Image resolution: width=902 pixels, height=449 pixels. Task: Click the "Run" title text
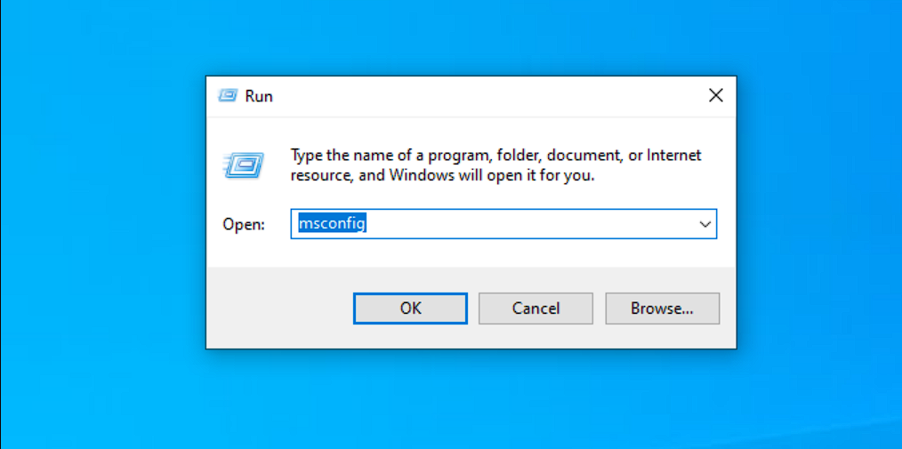[259, 96]
